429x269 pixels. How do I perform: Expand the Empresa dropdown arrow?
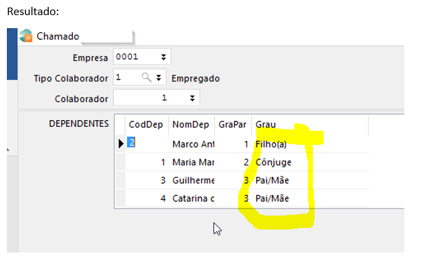[163, 57]
